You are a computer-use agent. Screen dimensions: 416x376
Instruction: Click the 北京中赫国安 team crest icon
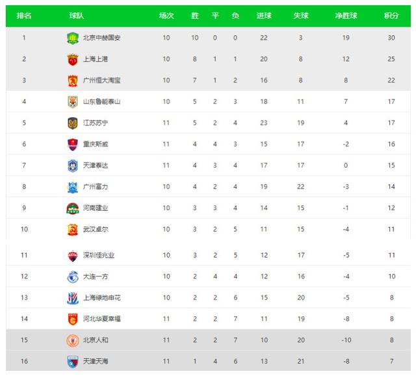click(72, 38)
